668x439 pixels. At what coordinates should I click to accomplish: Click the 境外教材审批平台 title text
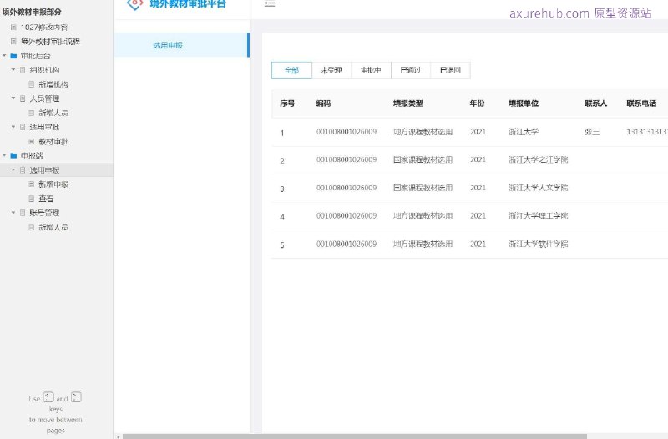188,4
